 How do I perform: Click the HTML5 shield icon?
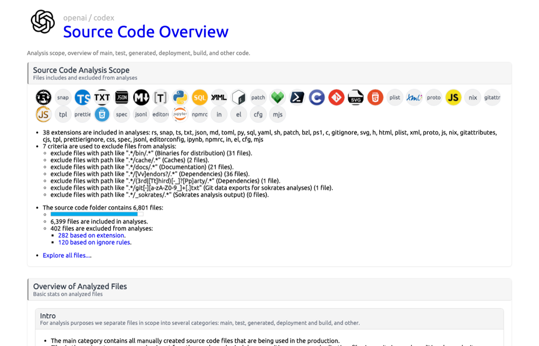[x=375, y=97]
